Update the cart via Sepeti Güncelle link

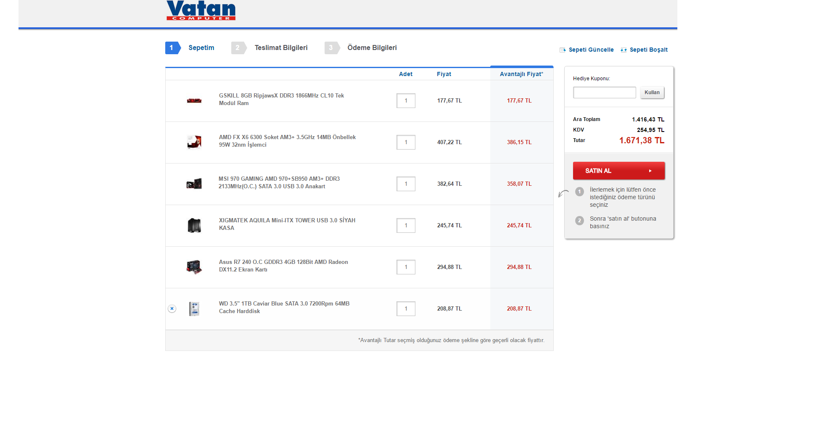591,50
